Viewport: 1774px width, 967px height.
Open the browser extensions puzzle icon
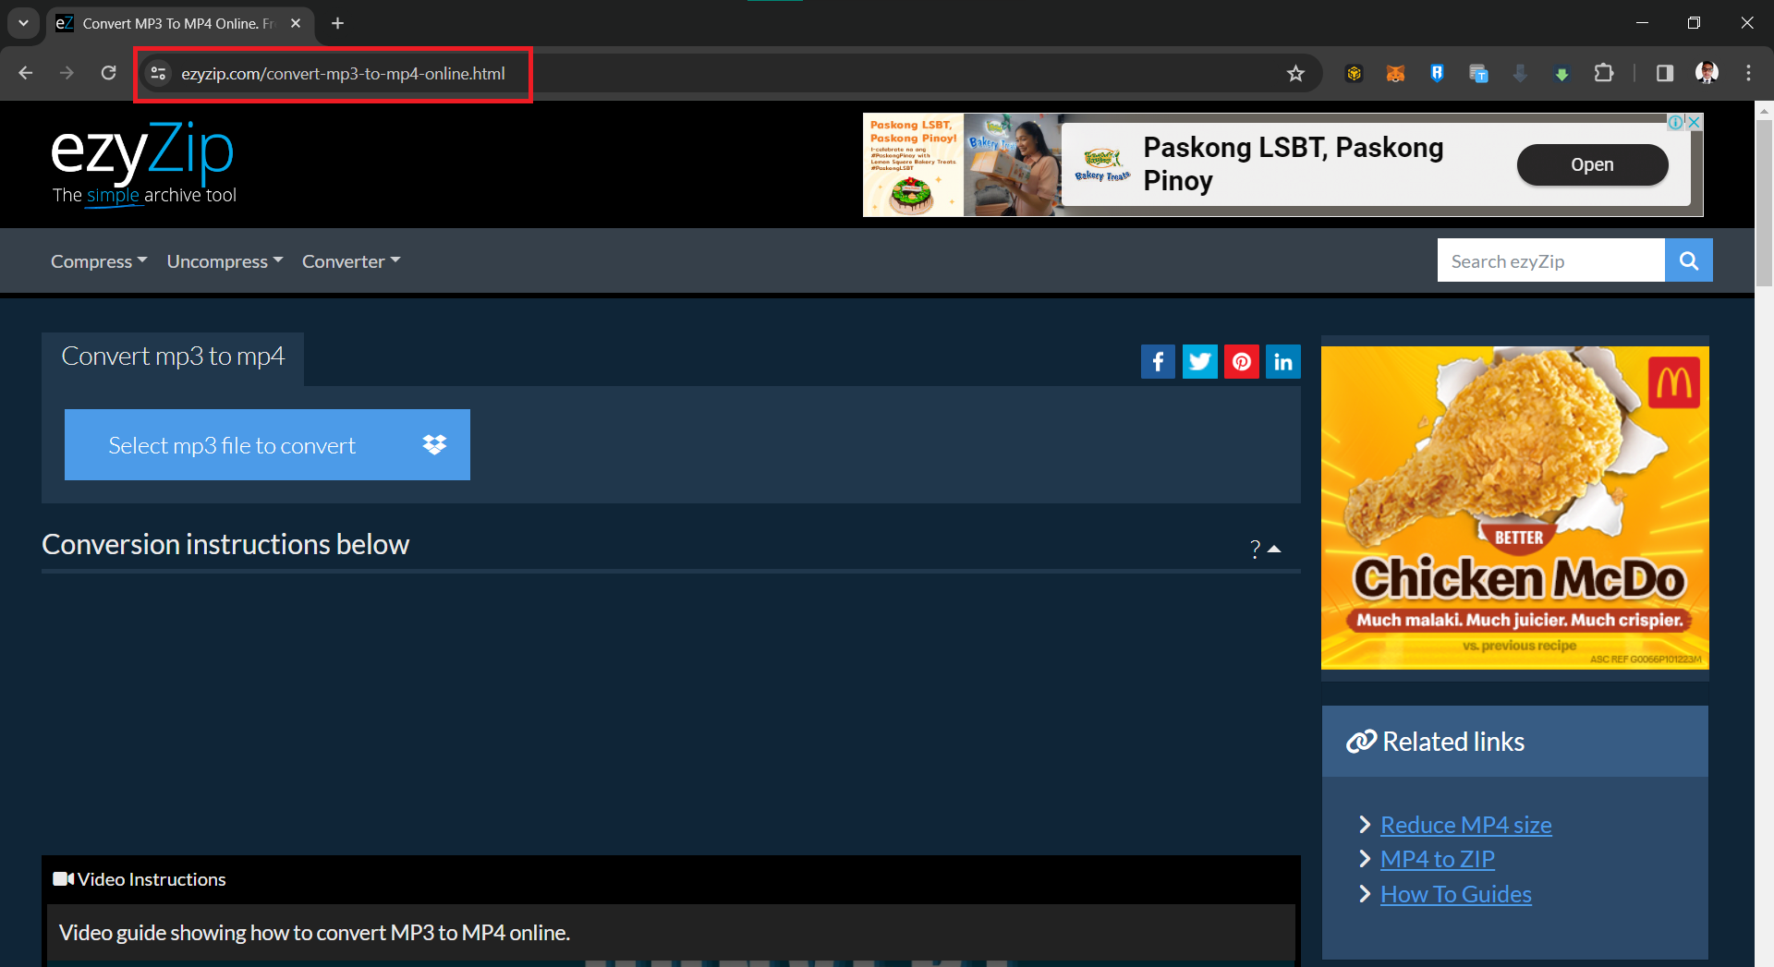pyautogui.click(x=1605, y=73)
